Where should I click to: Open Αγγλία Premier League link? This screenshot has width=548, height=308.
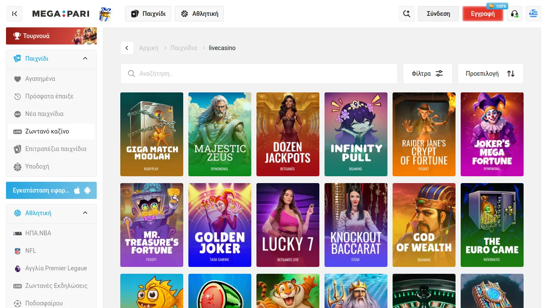pyautogui.click(x=51, y=268)
